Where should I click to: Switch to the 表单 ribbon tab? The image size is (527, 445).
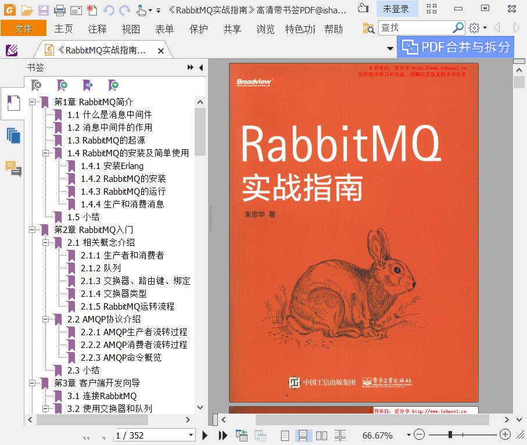(164, 29)
